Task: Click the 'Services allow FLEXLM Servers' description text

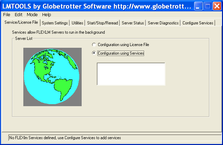Action: pos(58,32)
